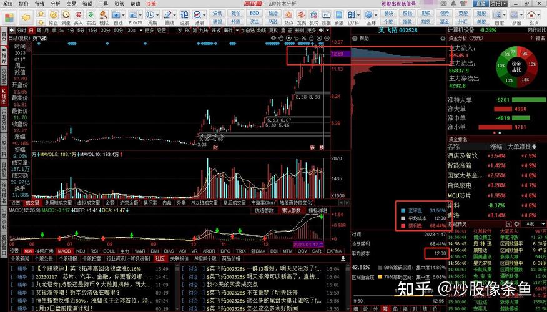Open the 龙虎 list icon
This screenshot has height=312, width=547.
click(x=301, y=17)
